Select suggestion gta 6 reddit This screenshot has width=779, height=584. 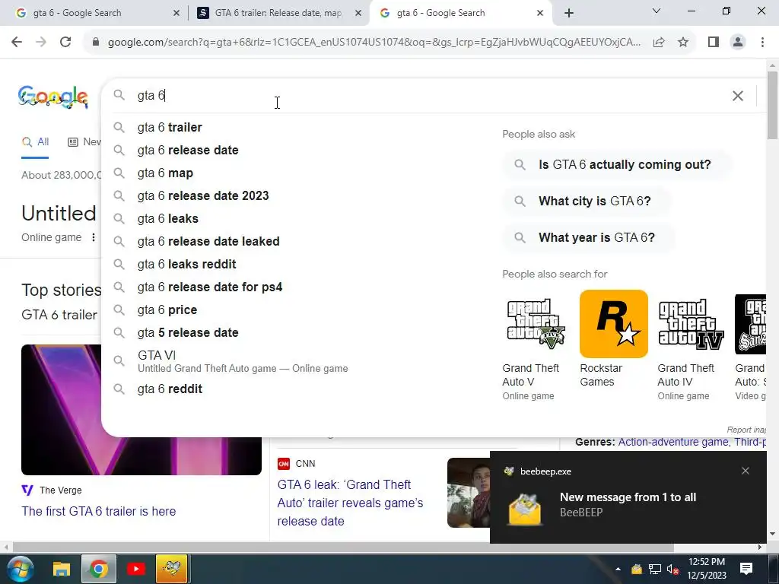(170, 389)
